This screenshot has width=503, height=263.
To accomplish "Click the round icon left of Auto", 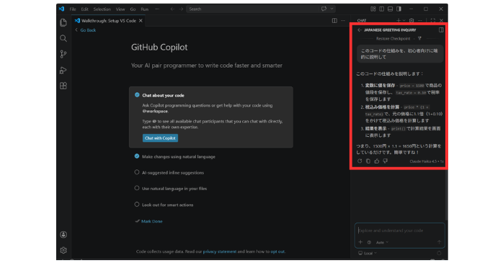I will point(369,243).
